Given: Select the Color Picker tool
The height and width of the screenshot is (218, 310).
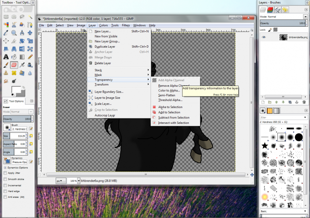Looking at the screenshot, I should [6, 33].
